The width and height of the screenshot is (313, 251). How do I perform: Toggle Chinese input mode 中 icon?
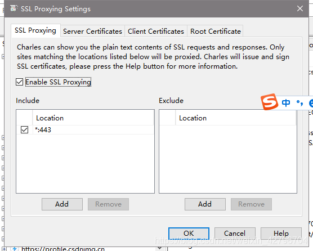click(286, 103)
